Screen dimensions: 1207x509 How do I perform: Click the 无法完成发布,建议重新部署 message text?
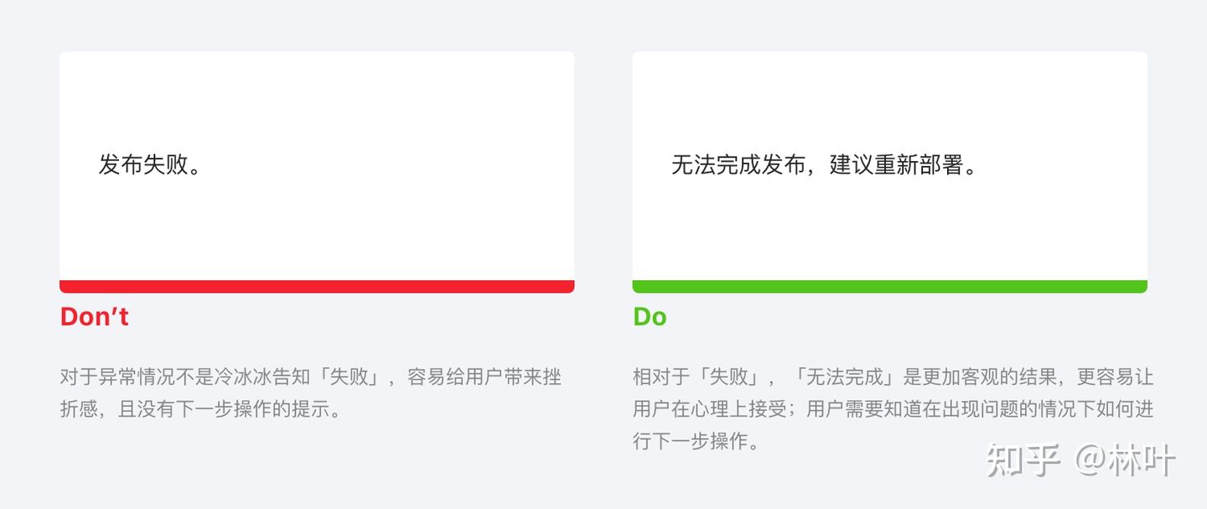pyautogui.click(x=826, y=164)
